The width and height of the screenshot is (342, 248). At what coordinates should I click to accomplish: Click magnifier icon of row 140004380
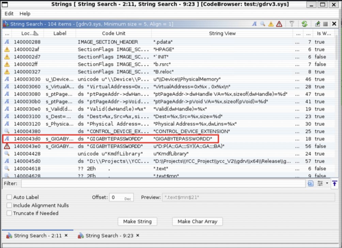pyautogui.click(x=7, y=131)
